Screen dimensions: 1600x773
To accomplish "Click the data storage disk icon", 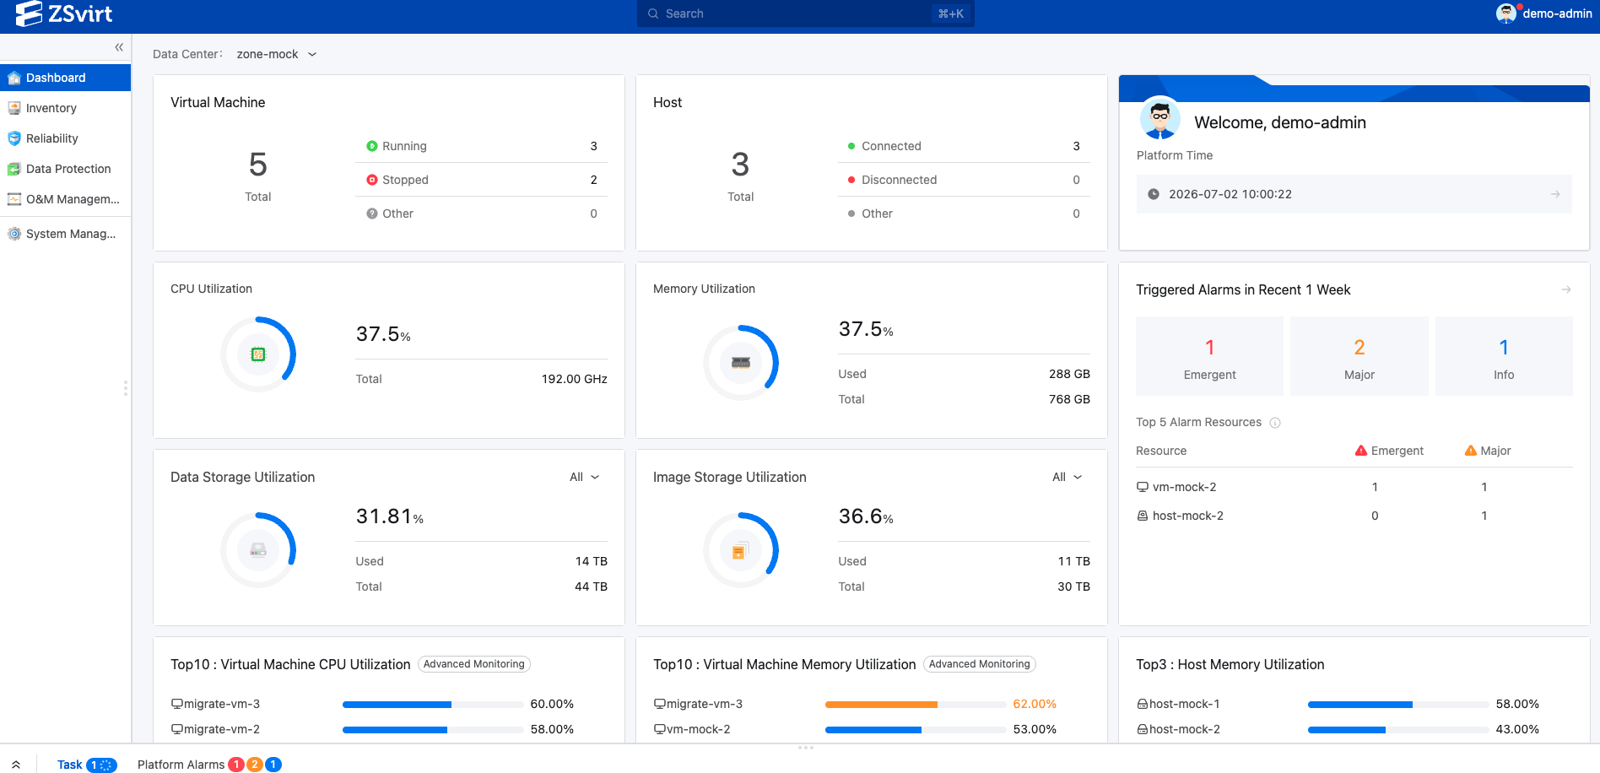I will 258,550.
